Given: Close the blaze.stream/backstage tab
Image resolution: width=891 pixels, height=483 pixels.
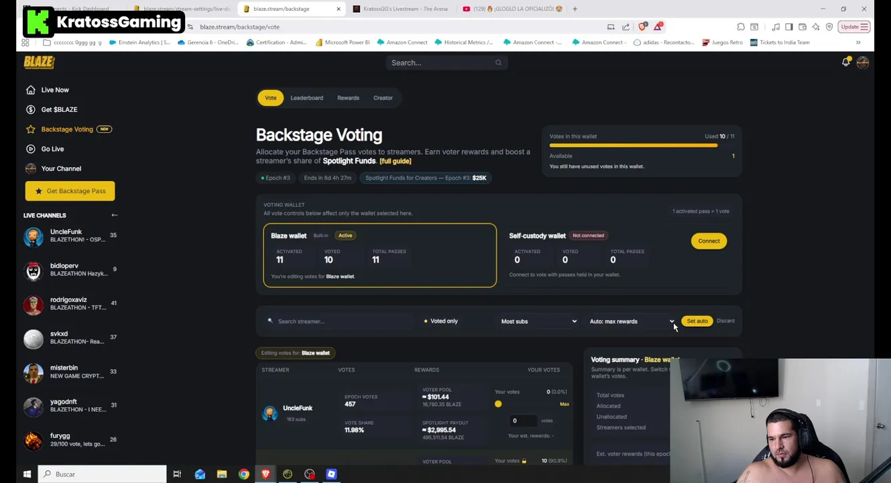Looking at the screenshot, I should (338, 9).
